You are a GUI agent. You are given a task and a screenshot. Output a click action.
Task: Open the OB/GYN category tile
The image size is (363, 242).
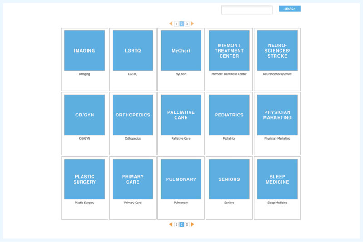[x=84, y=115]
